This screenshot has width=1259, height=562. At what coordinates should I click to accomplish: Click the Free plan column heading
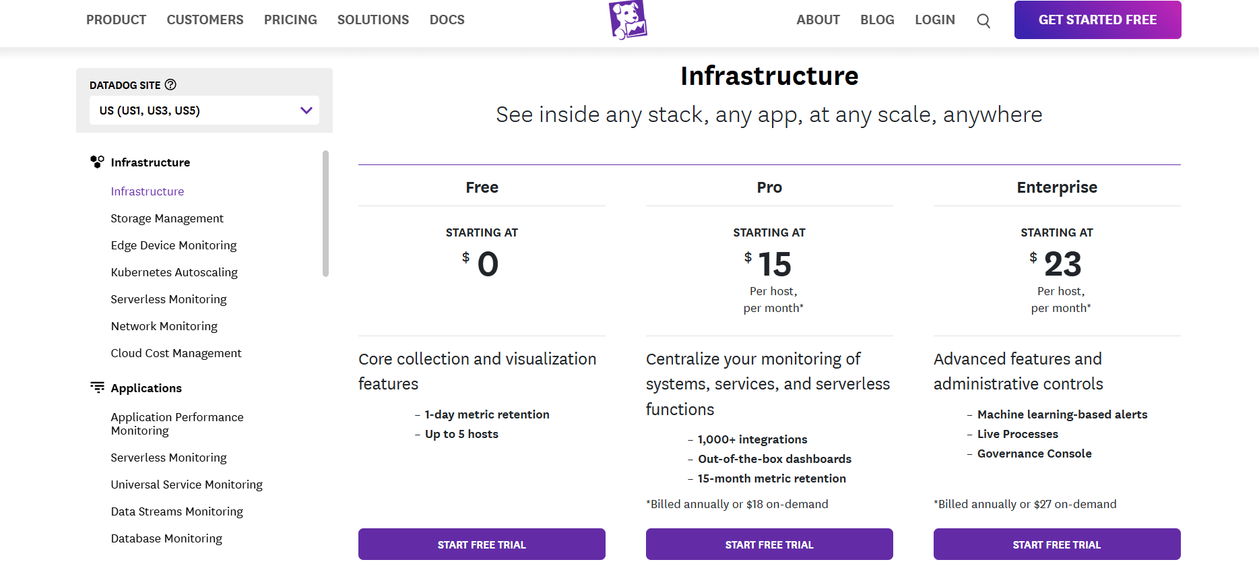coord(482,187)
